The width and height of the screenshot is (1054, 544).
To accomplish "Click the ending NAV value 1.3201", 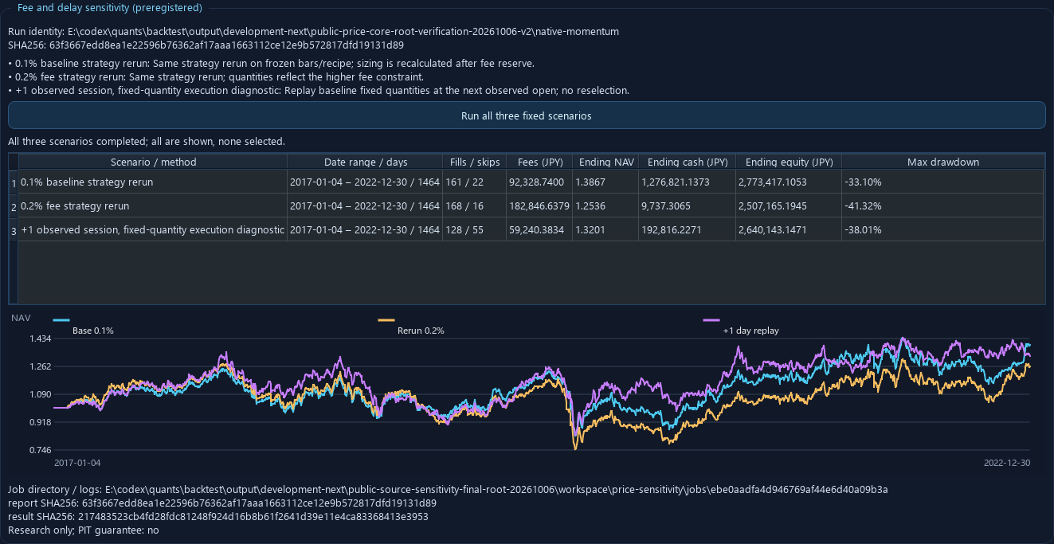I will [606, 230].
